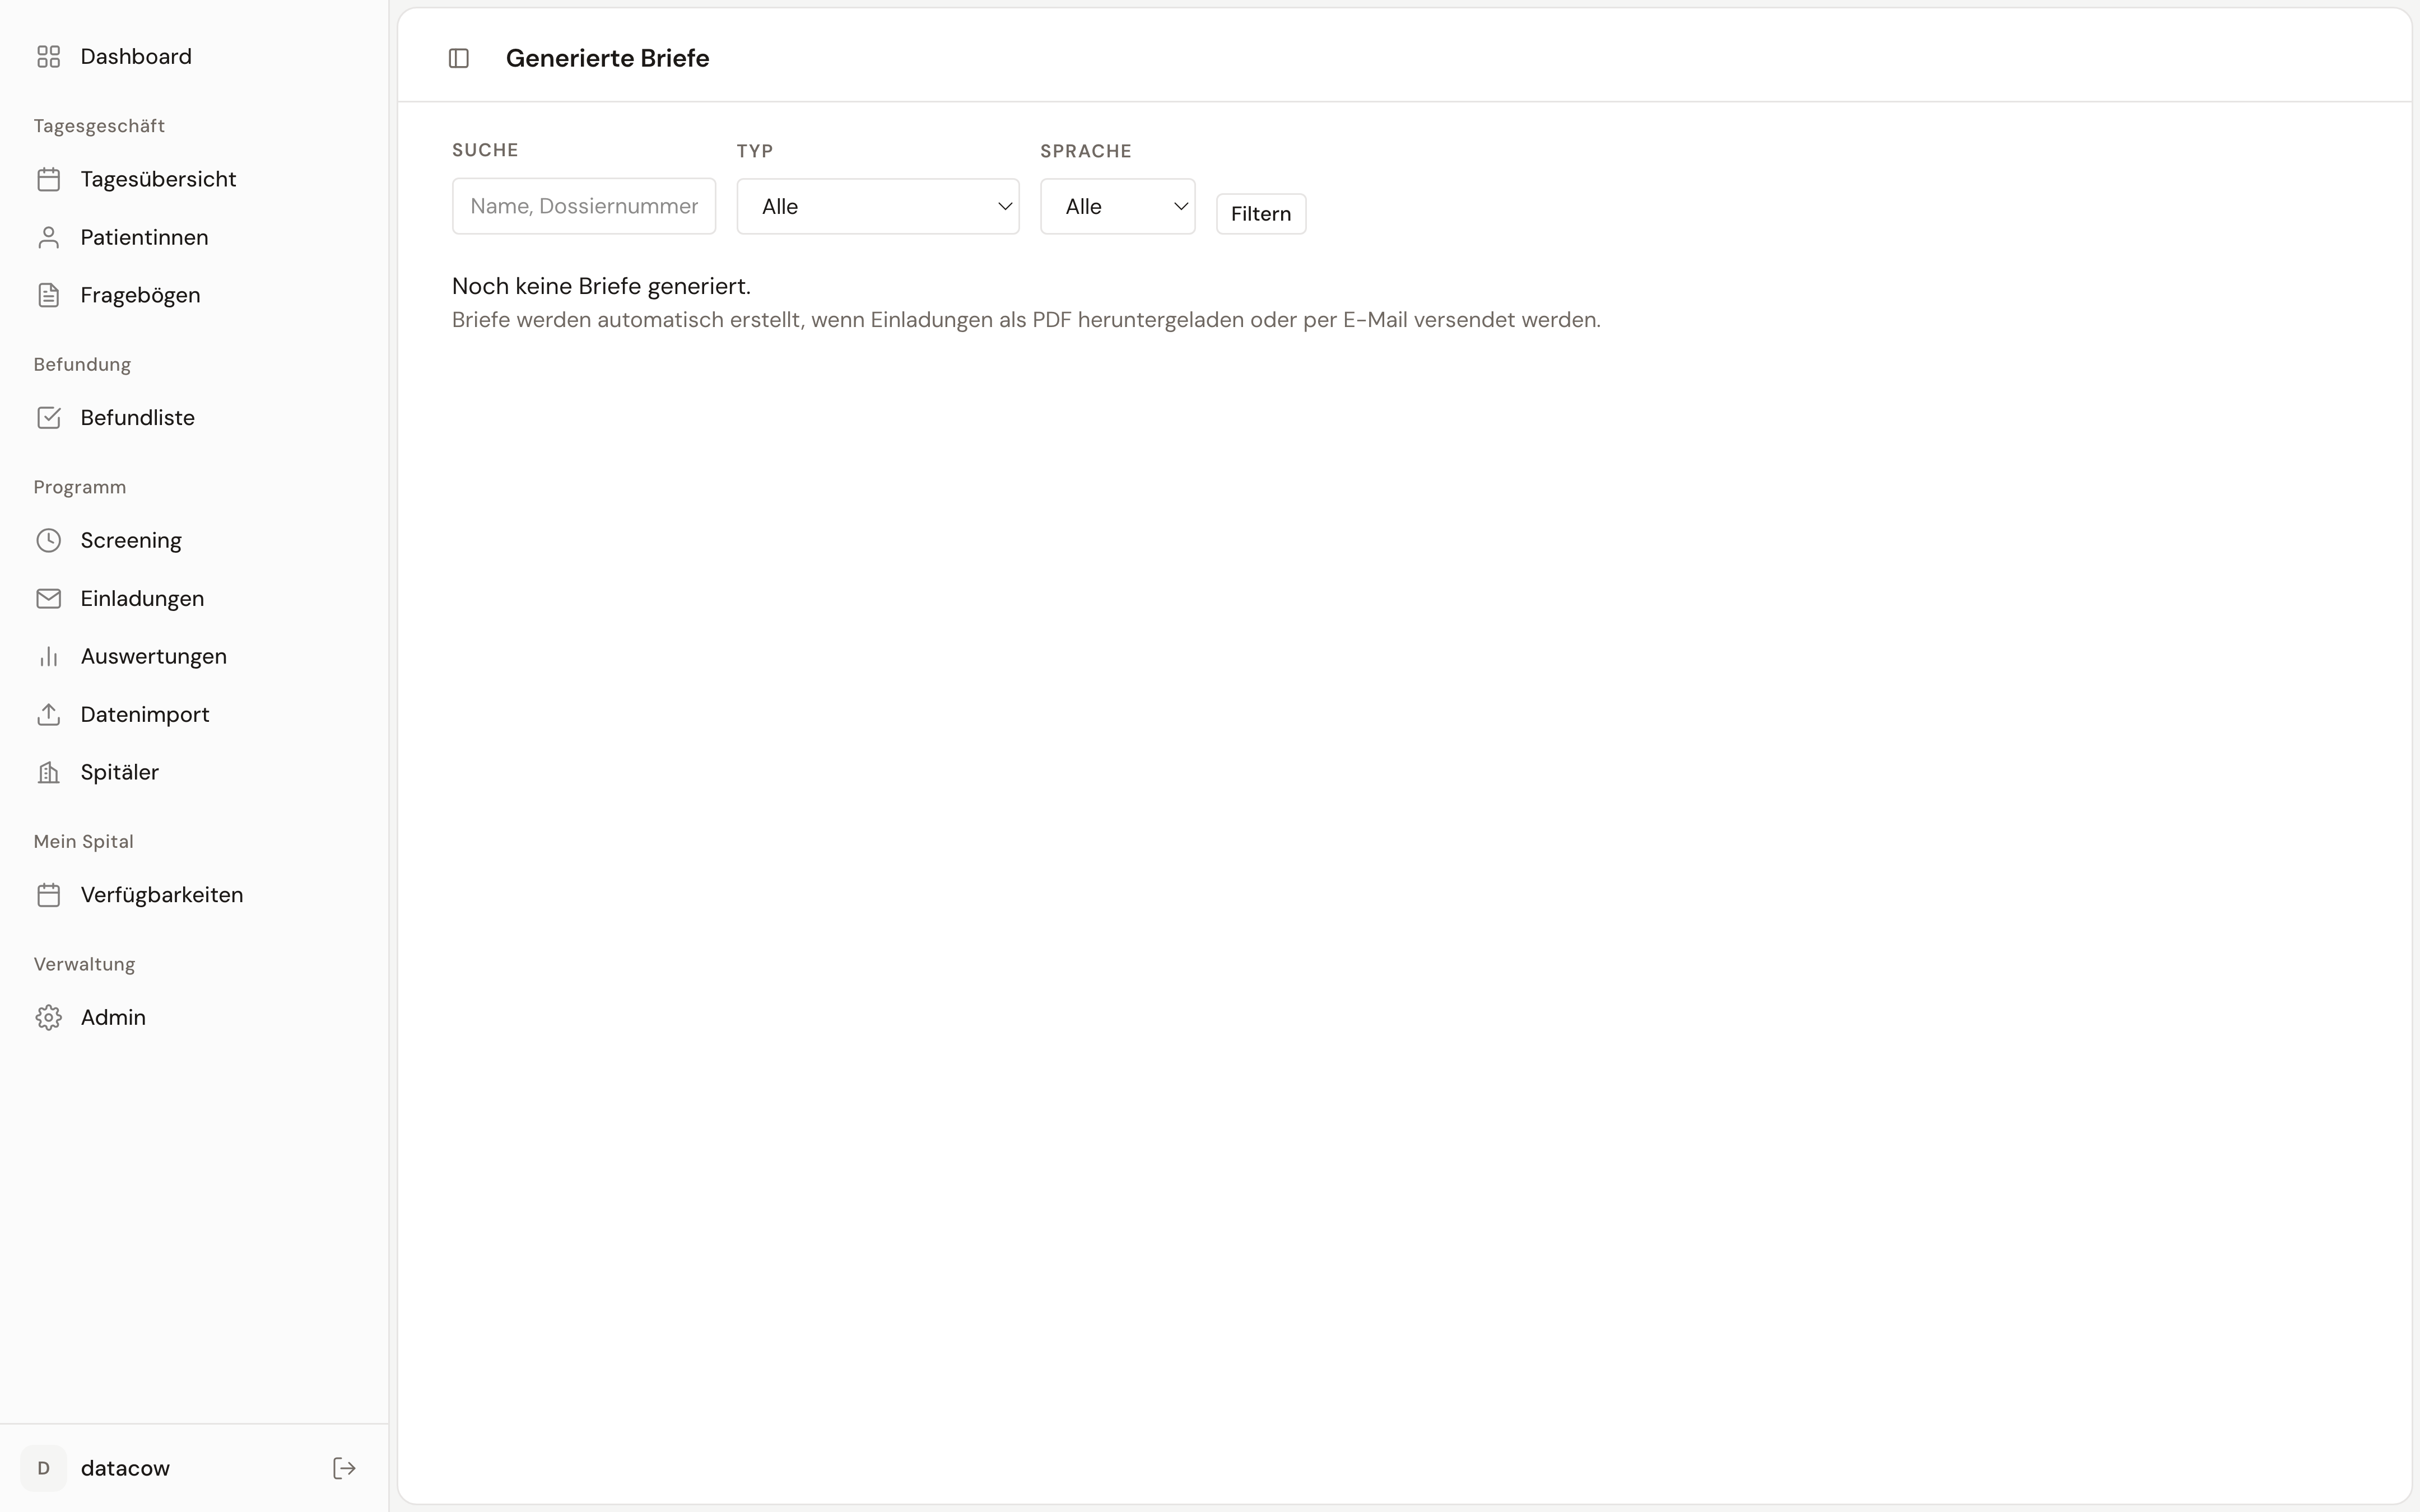
Task: Log out via the exit icon
Action: point(344,1468)
